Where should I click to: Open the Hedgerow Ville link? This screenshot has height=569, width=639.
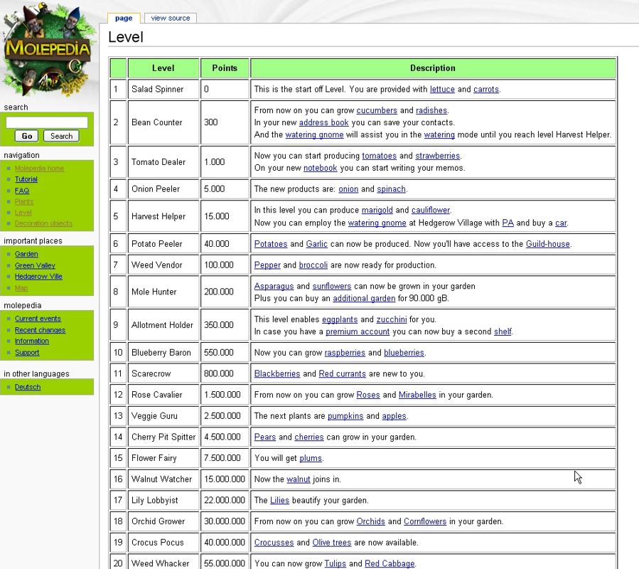[38, 277]
